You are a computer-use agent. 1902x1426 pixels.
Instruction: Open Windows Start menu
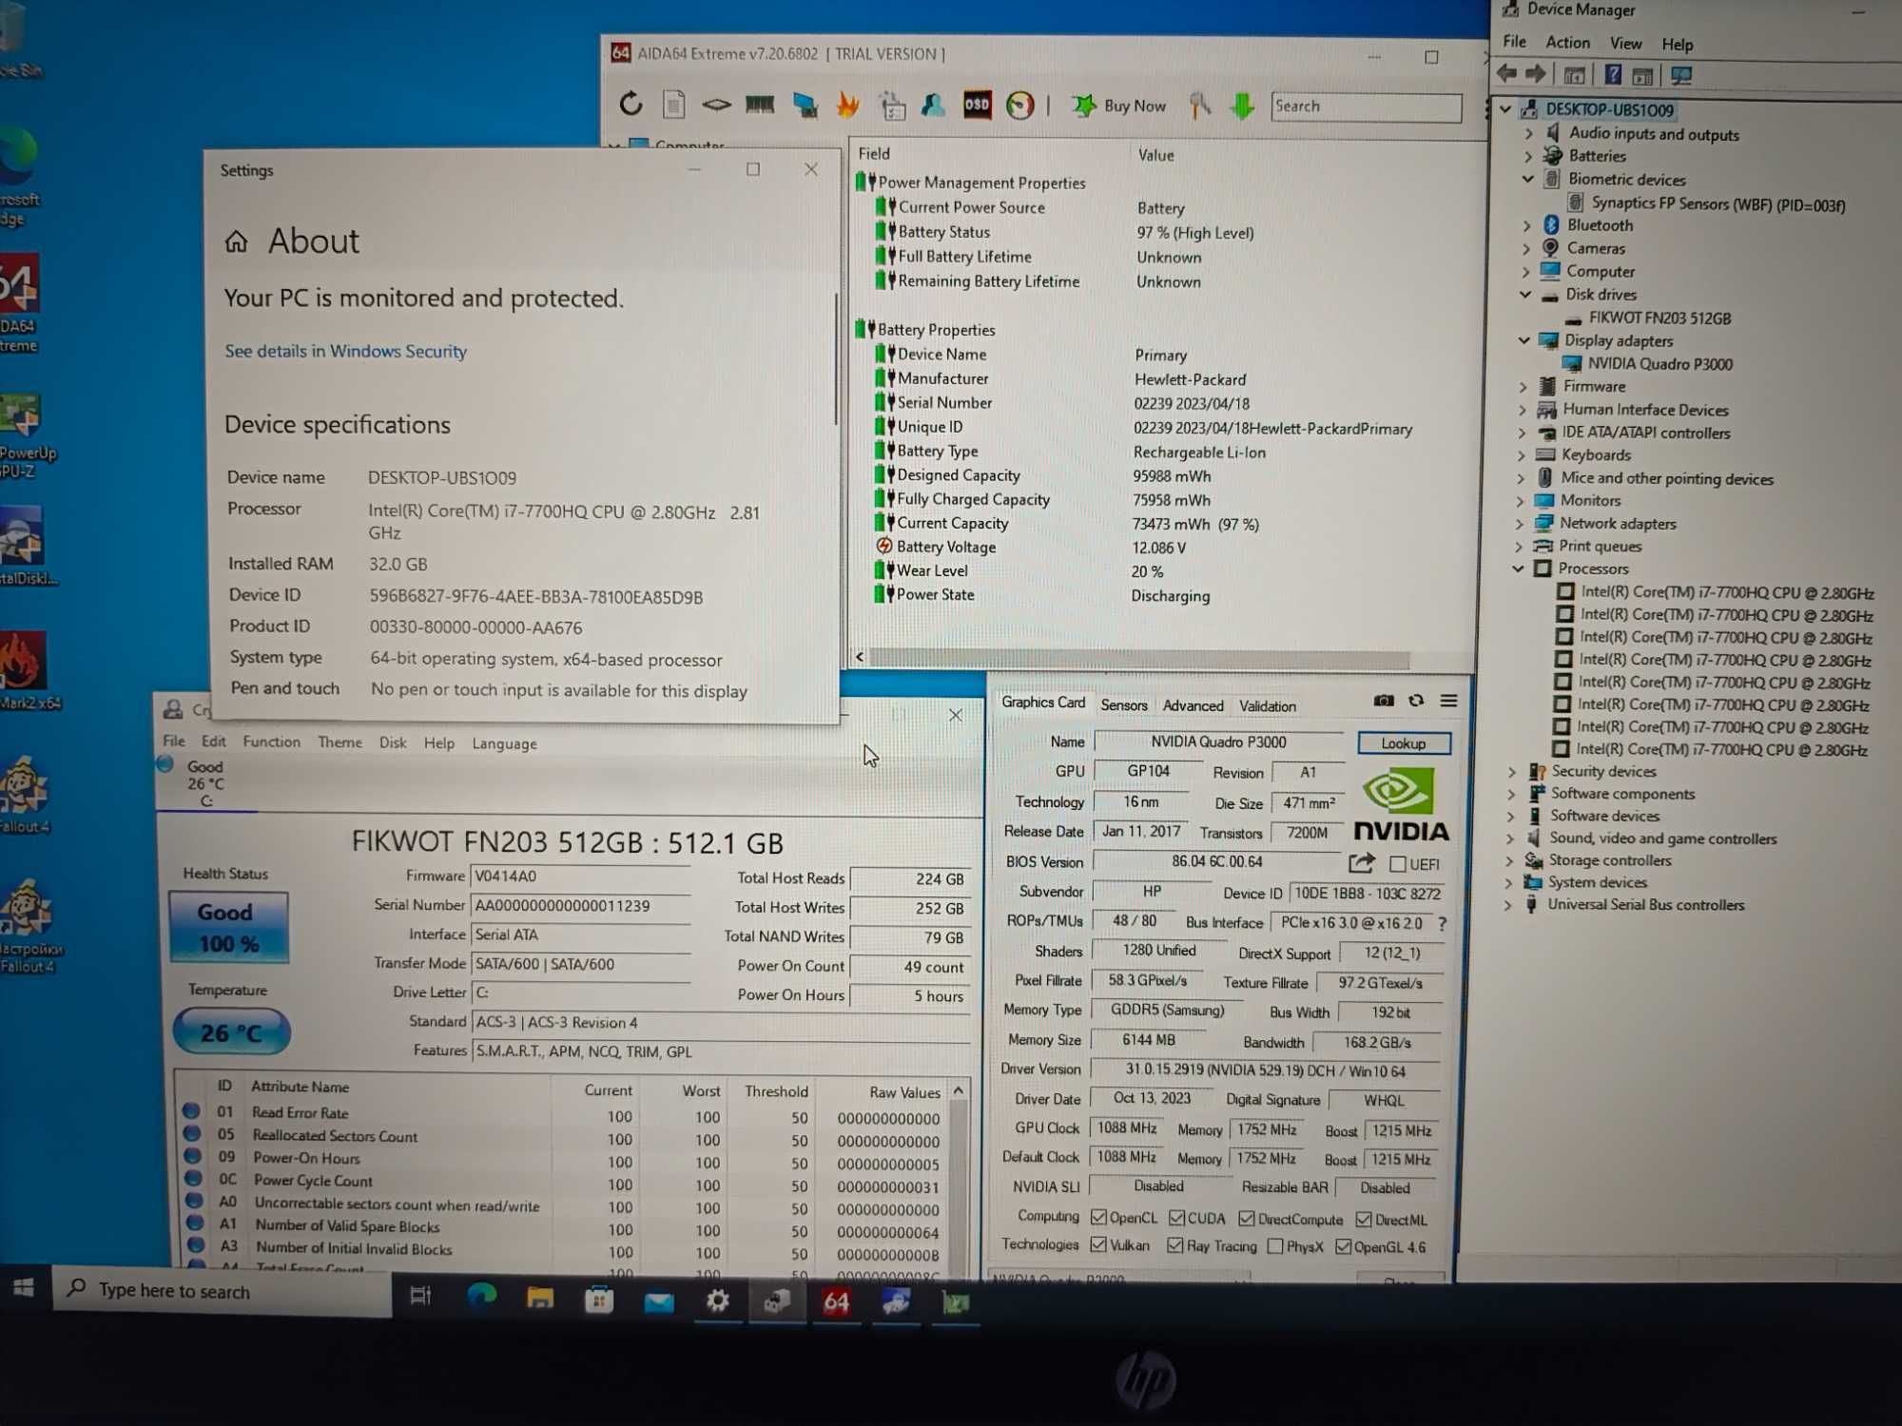(x=25, y=1287)
